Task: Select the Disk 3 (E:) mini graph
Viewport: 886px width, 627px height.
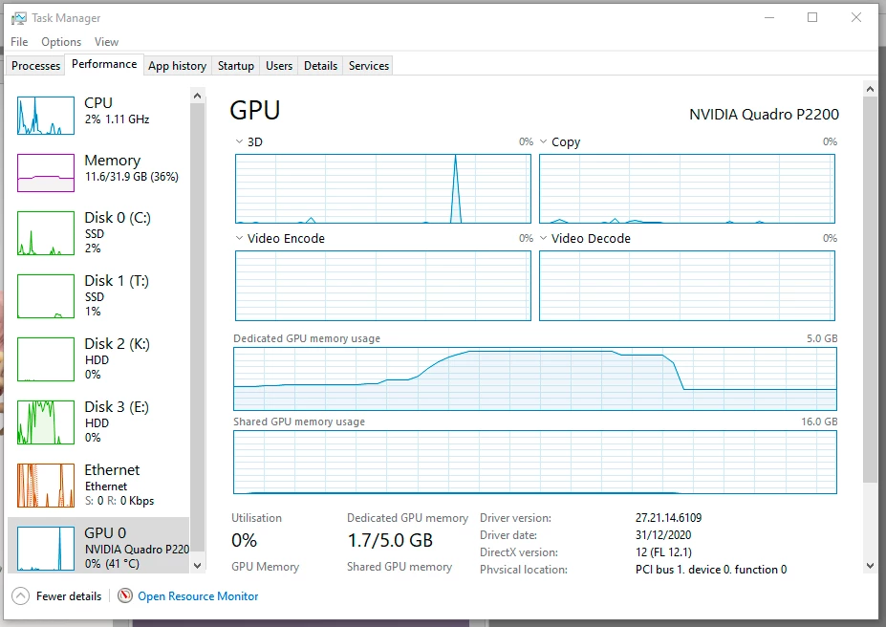Action: click(x=46, y=422)
